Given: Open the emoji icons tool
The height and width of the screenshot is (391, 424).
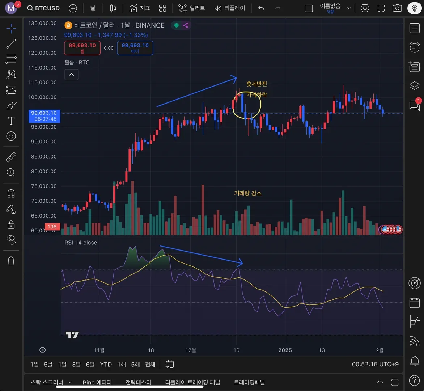Looking at the screenshot, I should pos(11,136).
